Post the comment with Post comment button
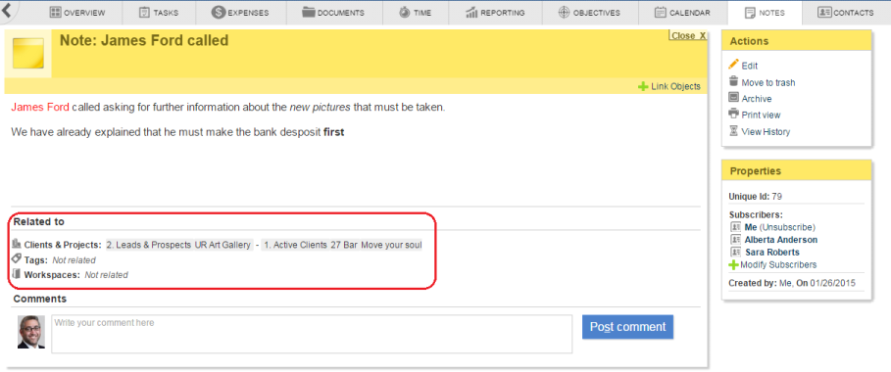 (x=627, y=327)
